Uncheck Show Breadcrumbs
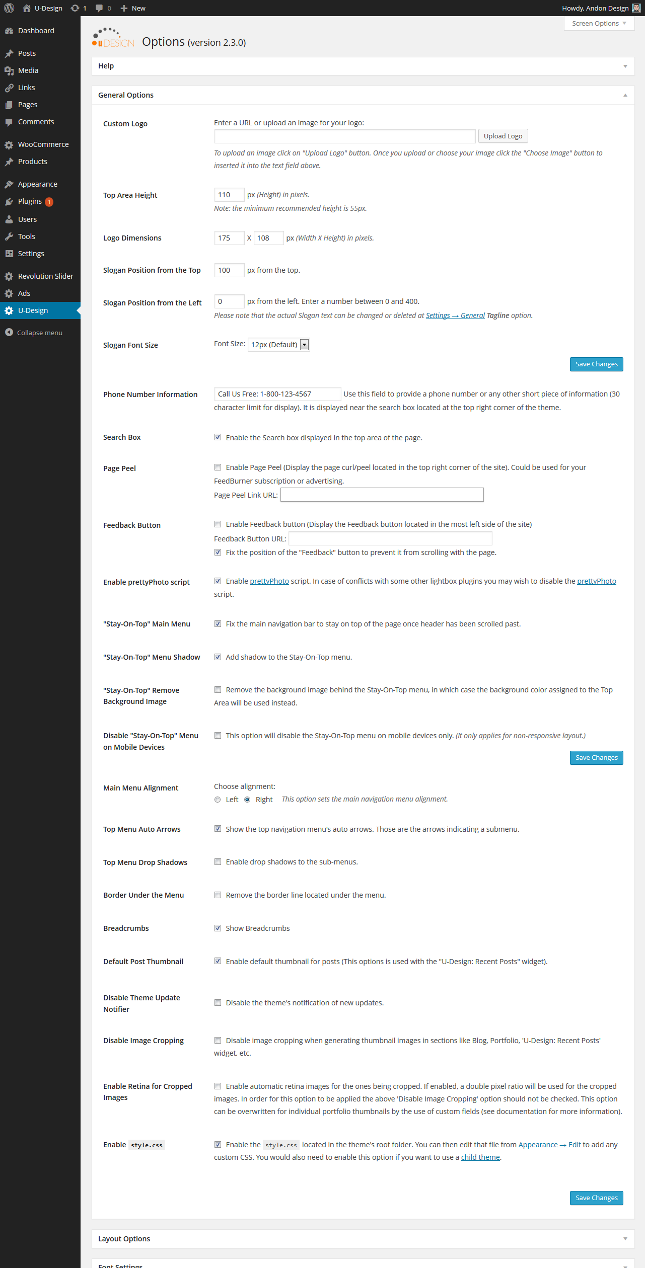The image size is (645, 1268). [x=218, y=928]
